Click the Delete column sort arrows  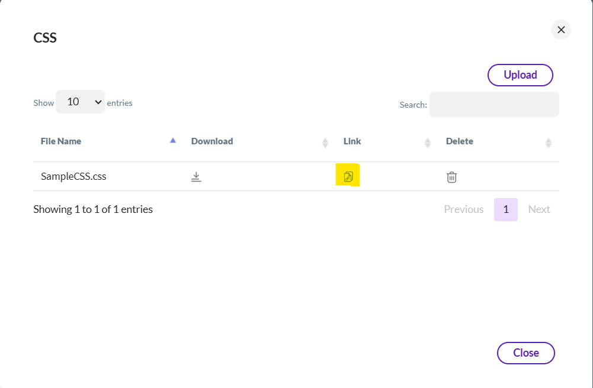(549, 142)
